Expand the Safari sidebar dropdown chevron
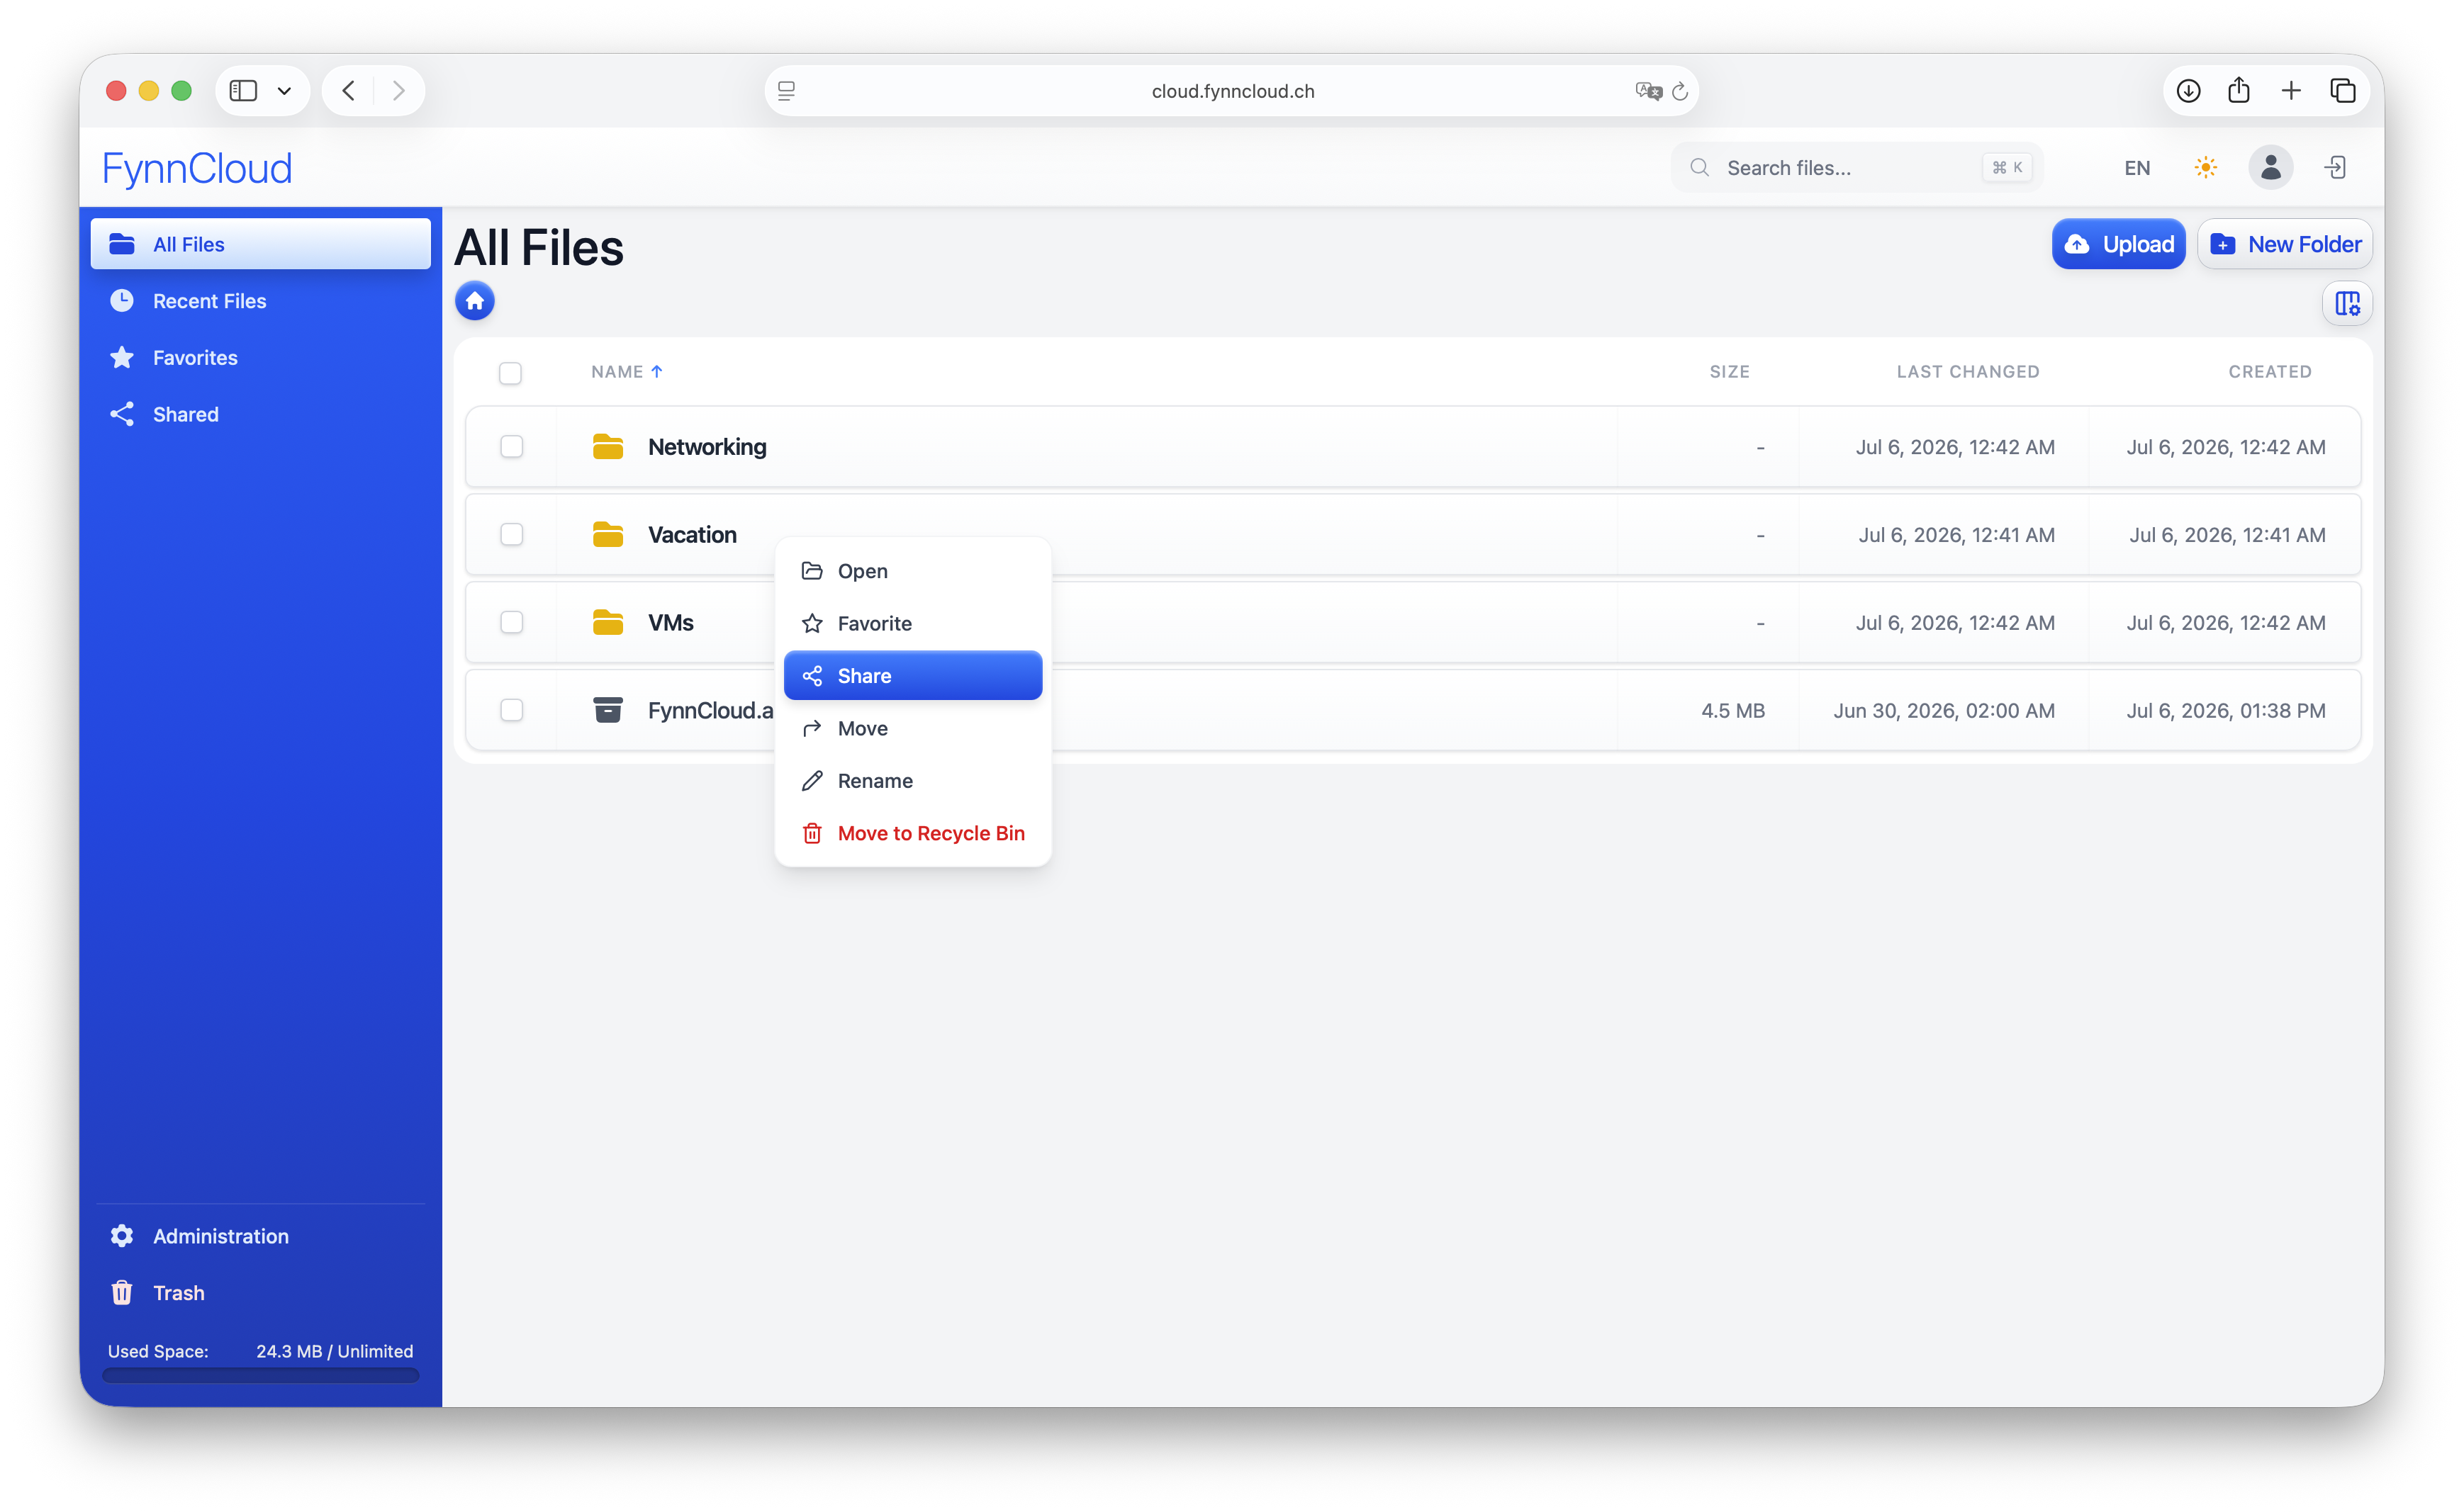Image resolution: width=2464 pixels, height=1512 pixels. point(284,91)
